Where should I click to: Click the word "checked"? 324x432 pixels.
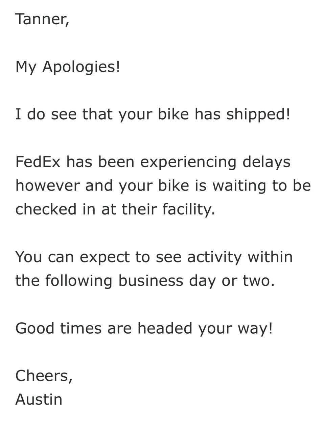46,209
